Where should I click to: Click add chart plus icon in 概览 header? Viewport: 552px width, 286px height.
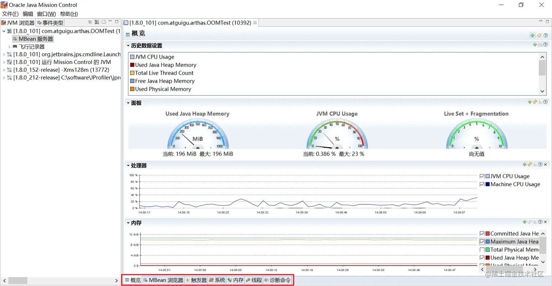pos(533,35)
